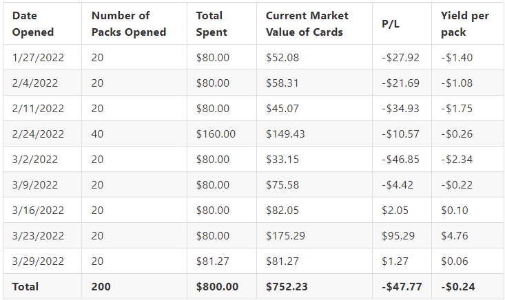Select Current Market Value of Cards header
Image resolution: width=505 pixels, height=300 pixels.
click(307, 24)
